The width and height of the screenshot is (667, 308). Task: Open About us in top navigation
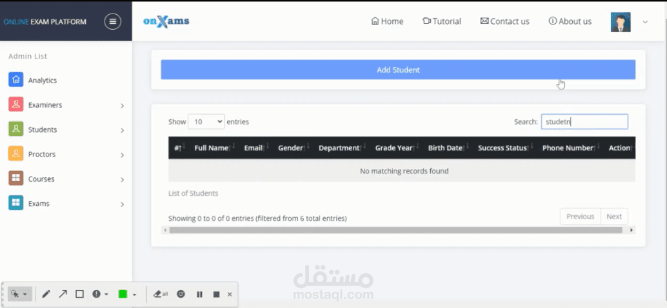point(570,21)
